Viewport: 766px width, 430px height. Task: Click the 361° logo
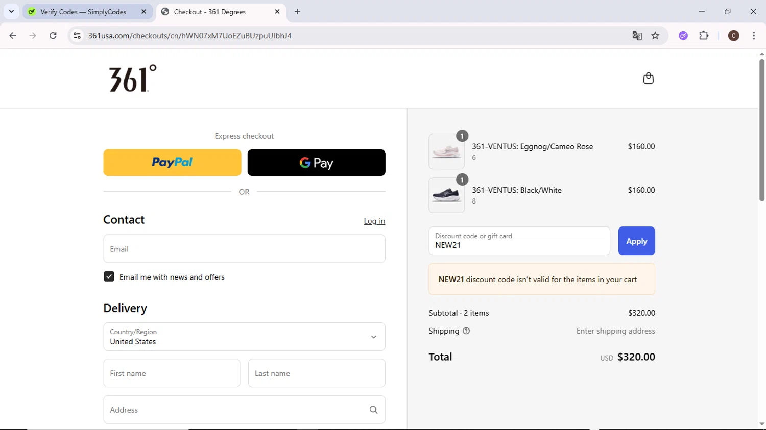[x=133, y=78]
